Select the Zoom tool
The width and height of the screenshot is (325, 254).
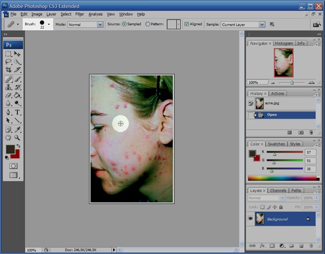click(17, 138)
